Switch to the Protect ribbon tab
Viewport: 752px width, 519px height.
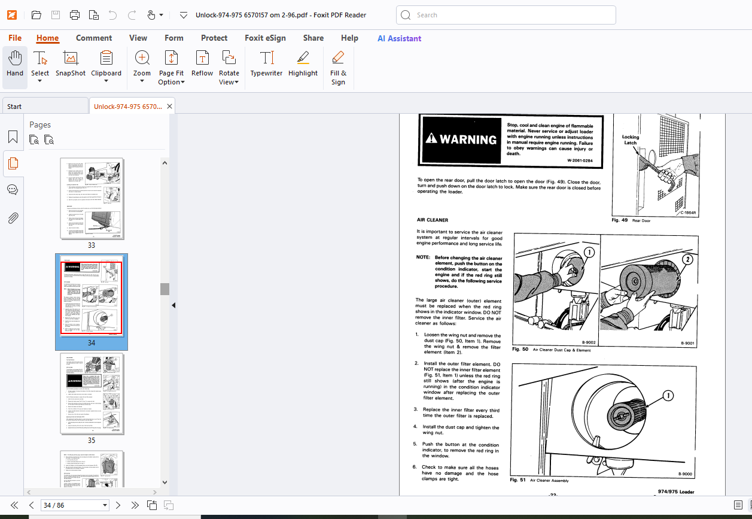coord(214,38)
